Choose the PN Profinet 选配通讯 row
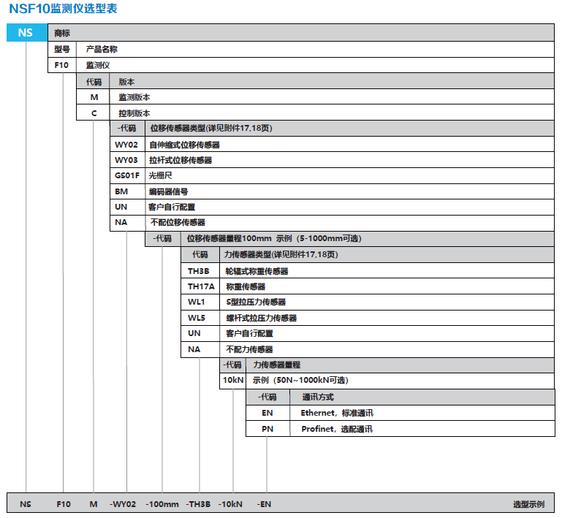Viewport: 562px width, 518px height. coord(336,429)
